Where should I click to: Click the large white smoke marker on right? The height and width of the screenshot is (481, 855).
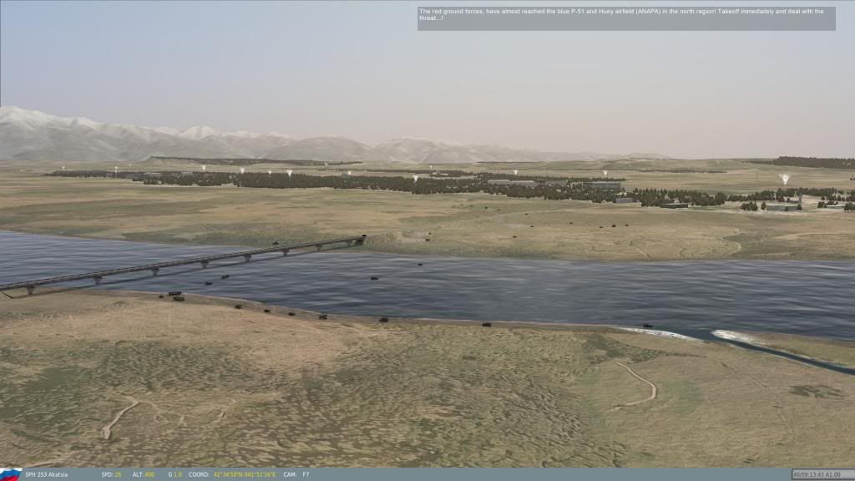tap(784, 178)
